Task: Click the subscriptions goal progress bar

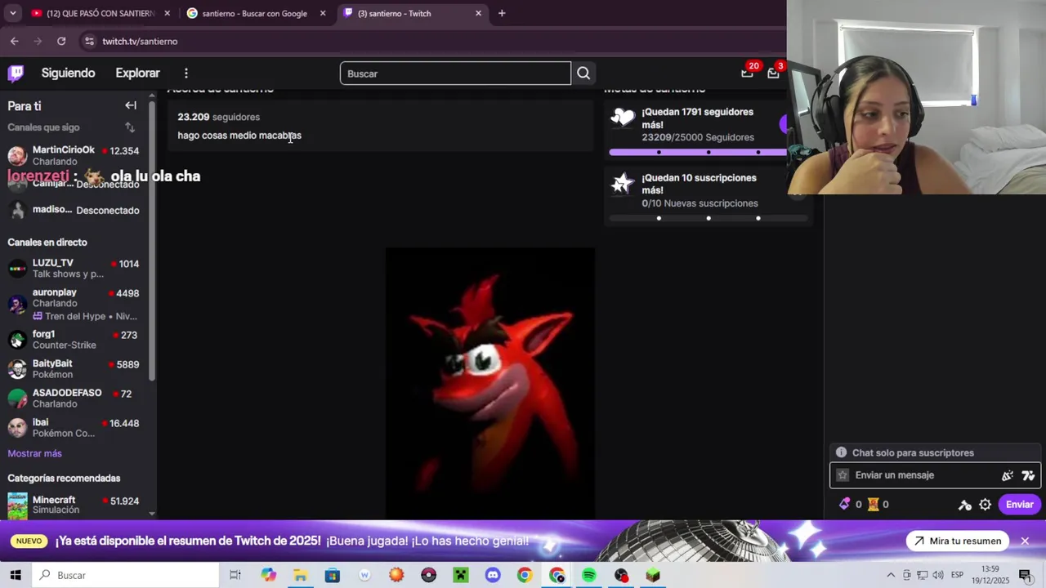Action: tap(709, 218)
